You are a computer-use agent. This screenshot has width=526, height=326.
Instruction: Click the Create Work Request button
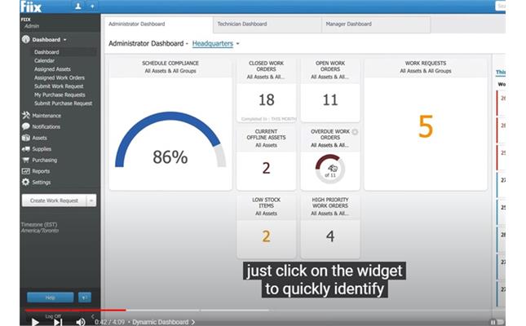pos(54,200)
